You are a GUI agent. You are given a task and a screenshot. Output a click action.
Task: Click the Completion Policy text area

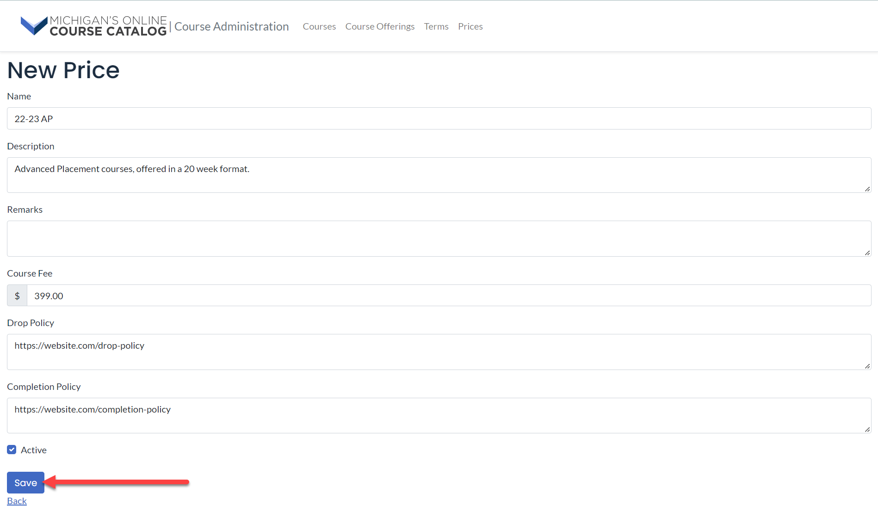(x=278, y=415)
